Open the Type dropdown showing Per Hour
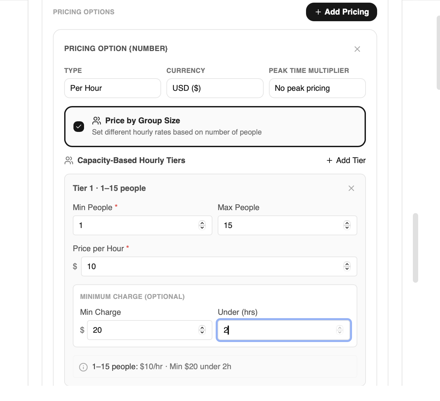The image size is (440, 401). tap(112, 88)
